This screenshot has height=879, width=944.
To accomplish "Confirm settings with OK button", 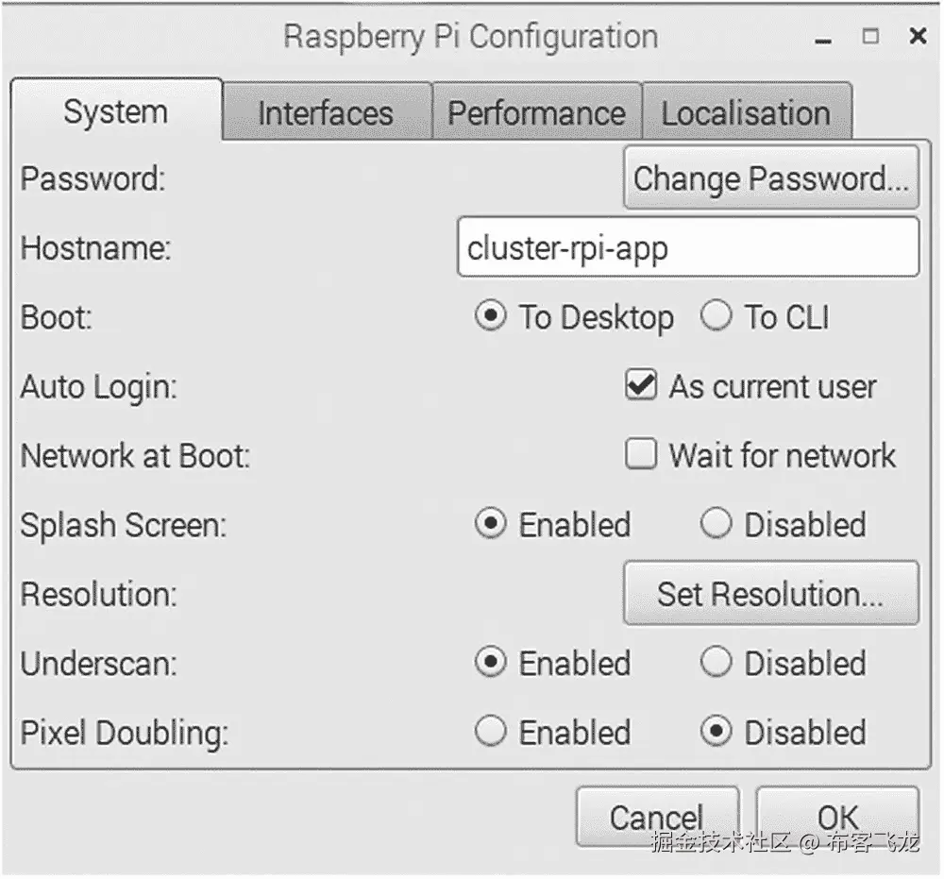I will coord(837,817).
